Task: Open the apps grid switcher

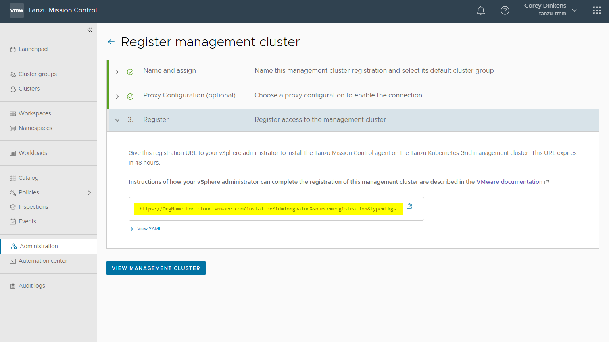Action: (597, 11)
